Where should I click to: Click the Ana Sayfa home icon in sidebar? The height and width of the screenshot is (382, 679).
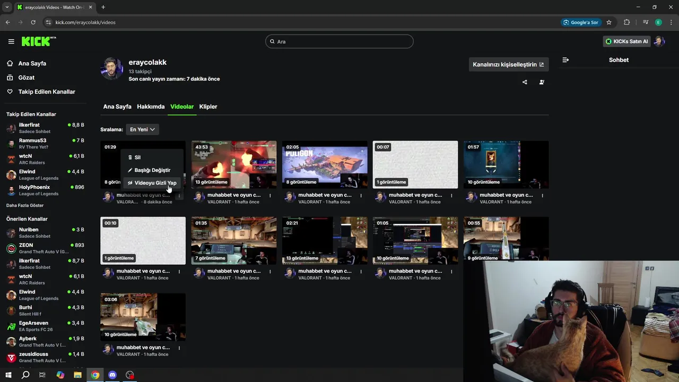point(10,63)
